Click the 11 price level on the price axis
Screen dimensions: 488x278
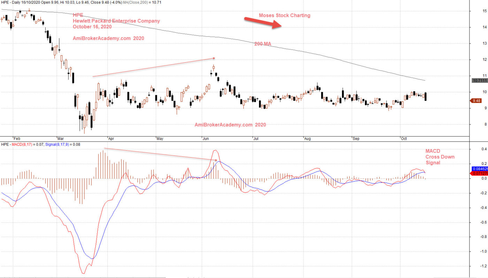click(485, 76)
